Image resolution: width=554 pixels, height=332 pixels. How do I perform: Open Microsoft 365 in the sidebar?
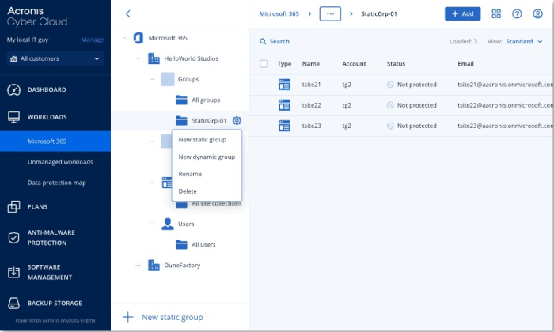point(55,141)
